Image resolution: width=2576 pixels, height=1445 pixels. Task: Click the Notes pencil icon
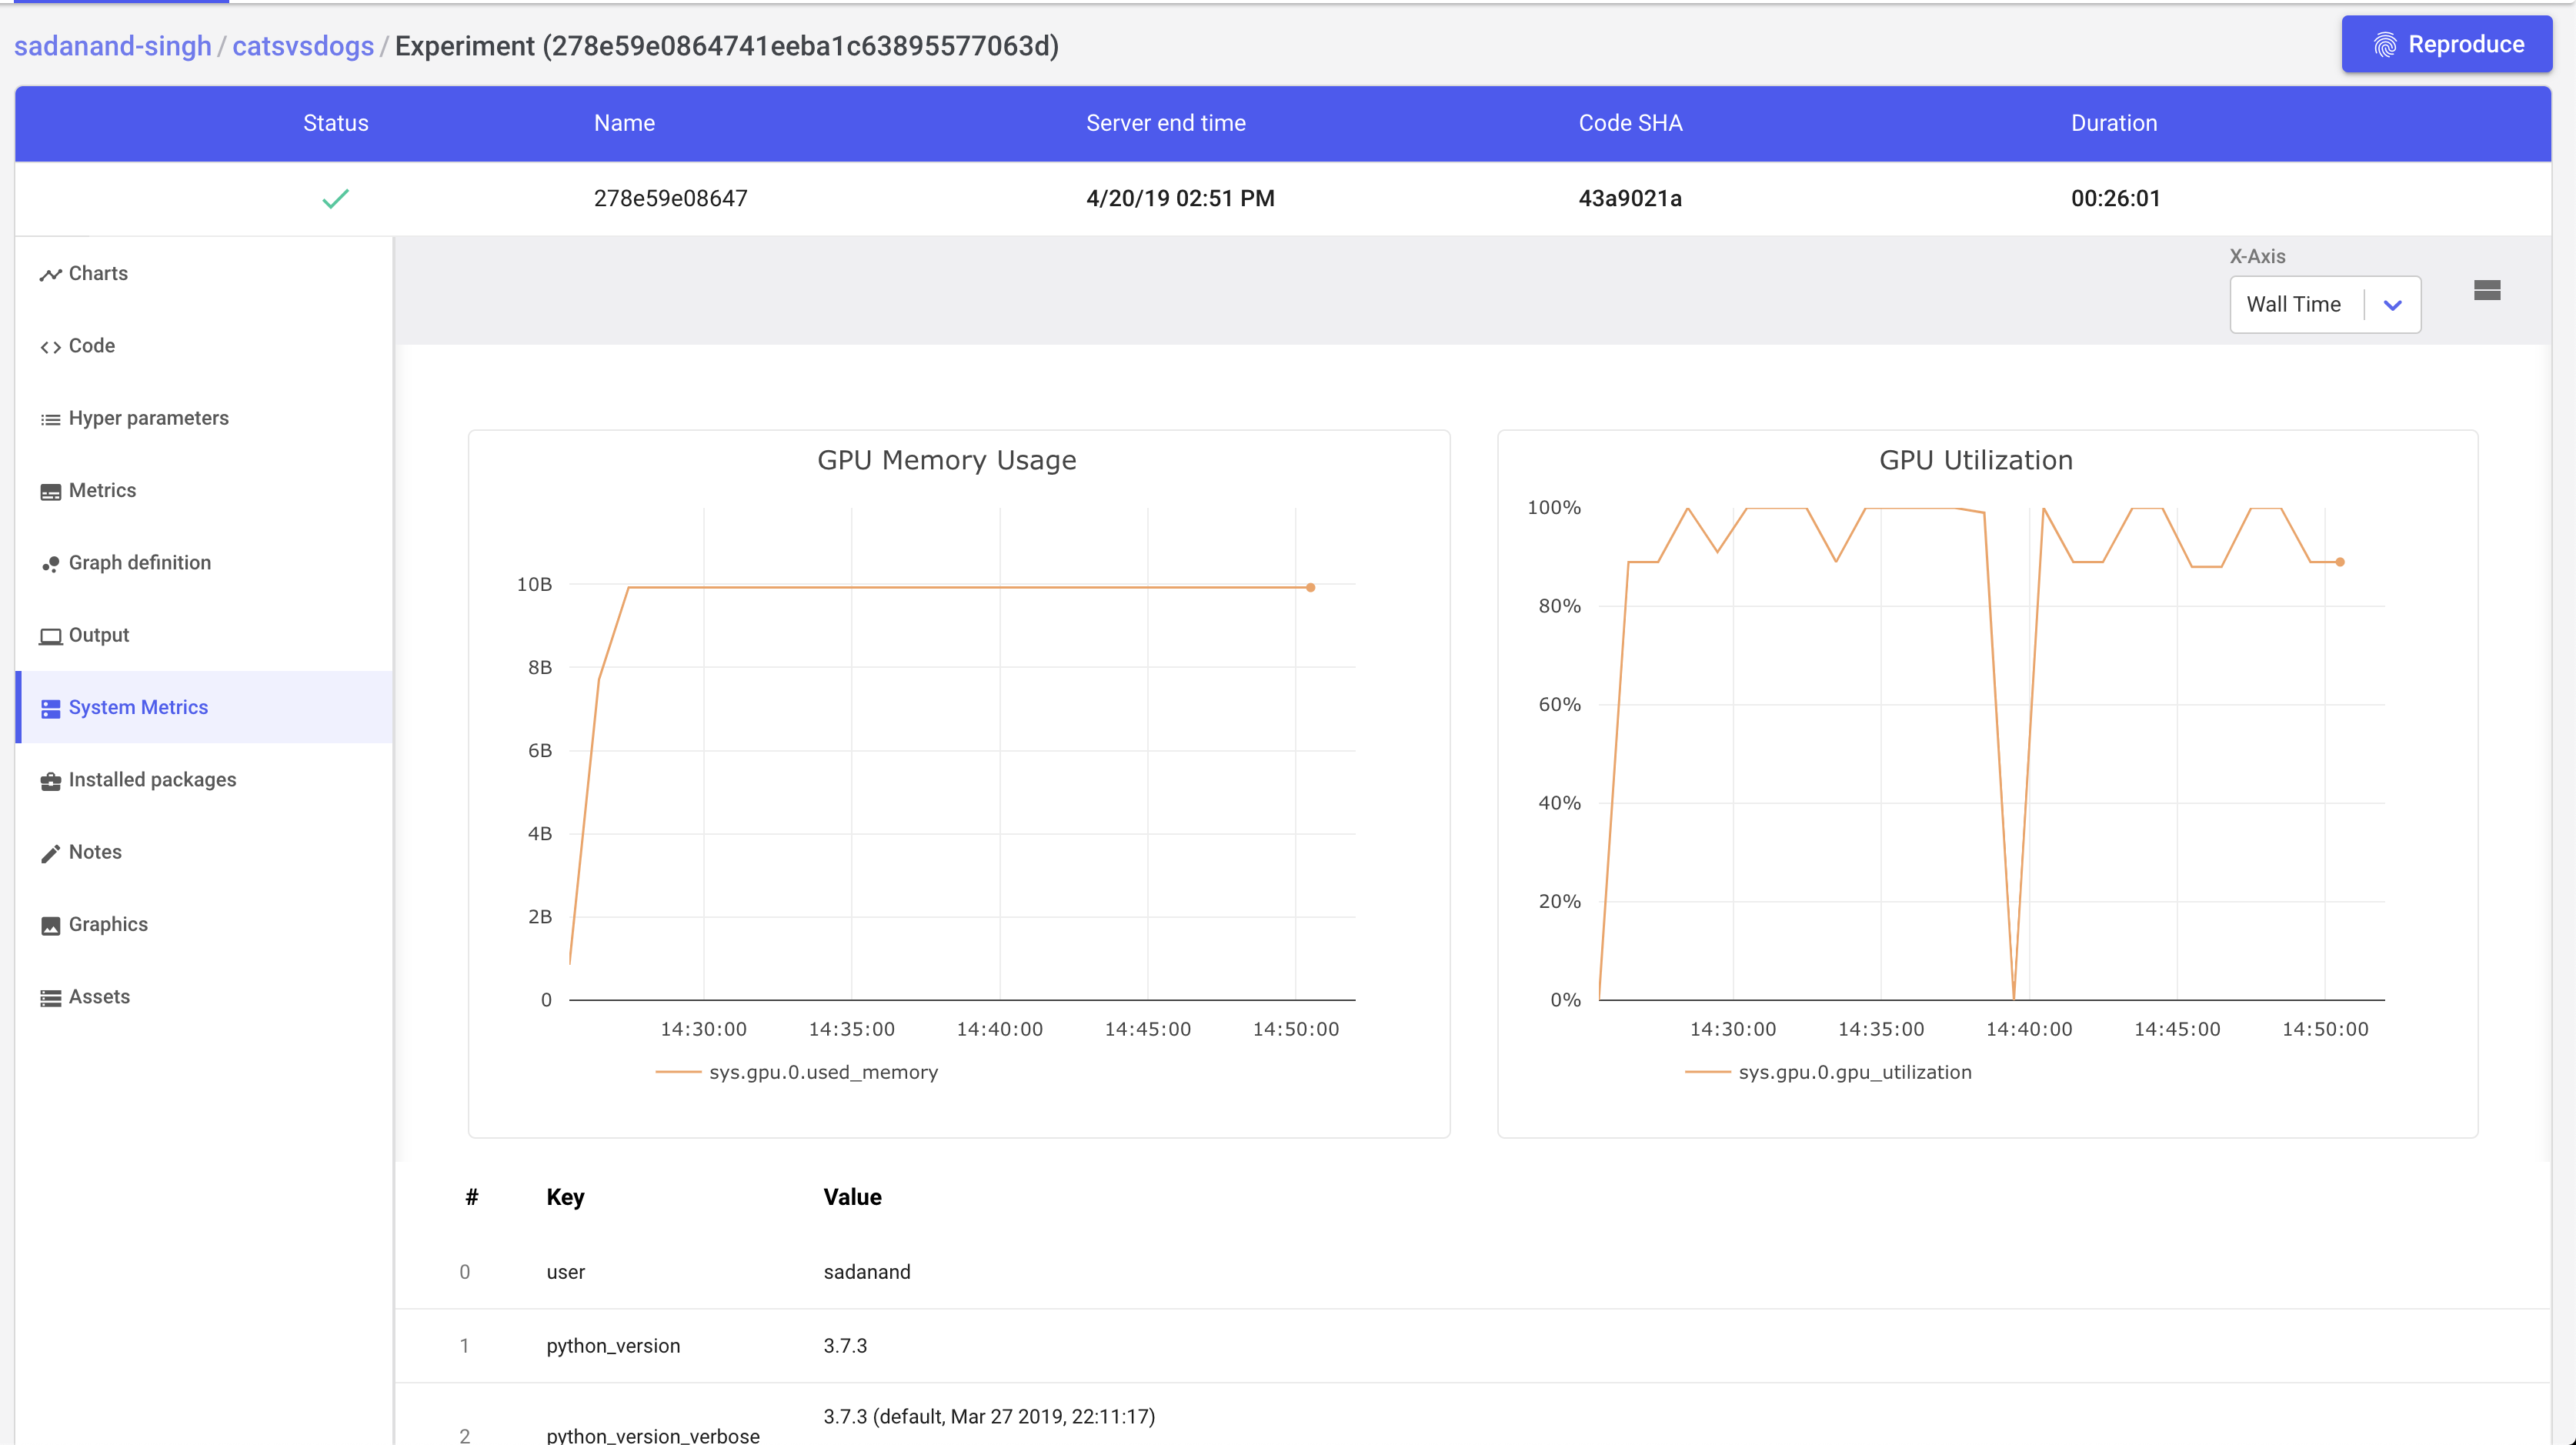pos(50,853)
